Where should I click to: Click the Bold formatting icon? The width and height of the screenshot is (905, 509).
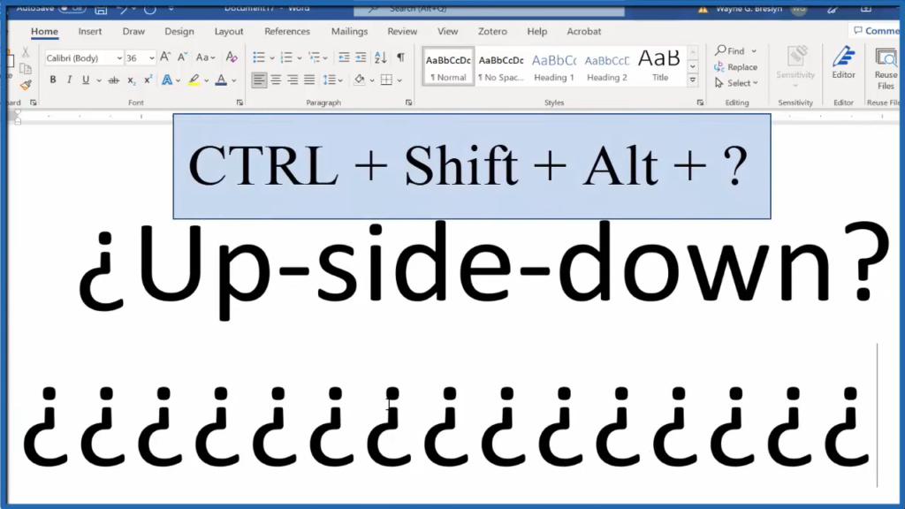[x=53, y=80]
